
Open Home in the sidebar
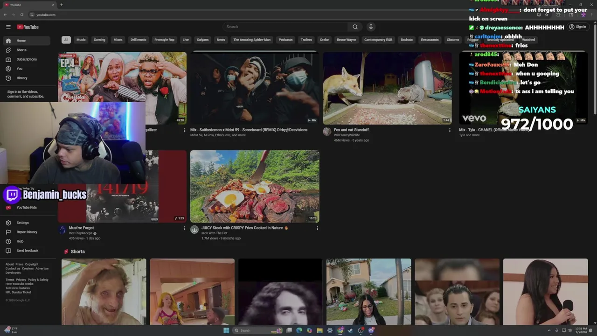coord(26,41)
